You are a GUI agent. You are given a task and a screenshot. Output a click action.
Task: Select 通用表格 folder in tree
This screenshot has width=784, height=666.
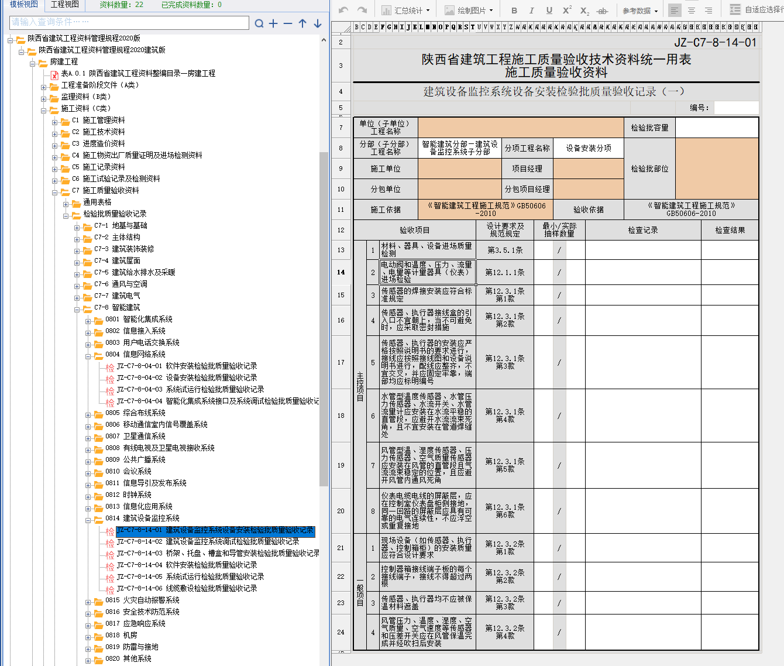tap(97, 202)
